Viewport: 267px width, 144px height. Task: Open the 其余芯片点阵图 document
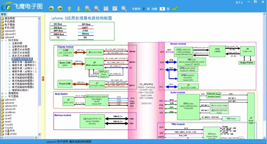[21, 56]
